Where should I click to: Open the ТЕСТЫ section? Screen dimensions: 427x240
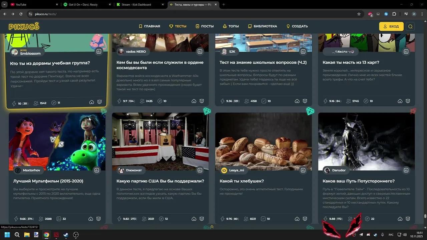pos(178,26)
